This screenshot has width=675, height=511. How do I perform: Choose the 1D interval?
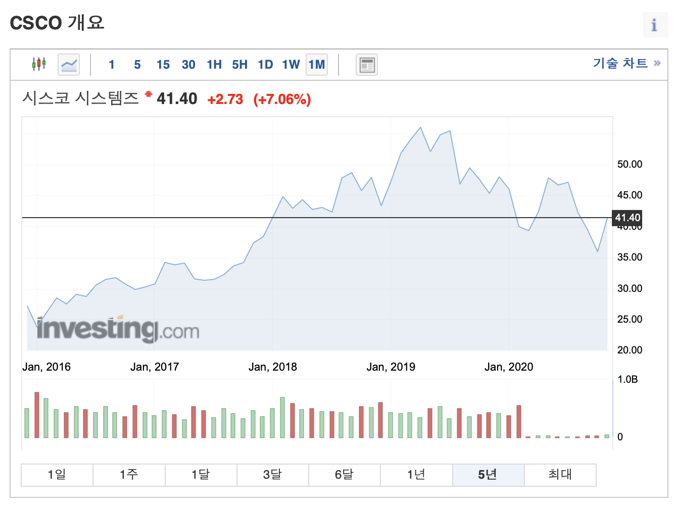pyautogui.click(x=265, y=65)
